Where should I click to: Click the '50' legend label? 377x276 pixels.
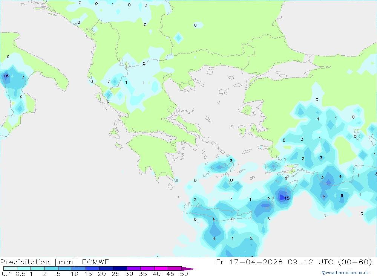click(184, 274)
